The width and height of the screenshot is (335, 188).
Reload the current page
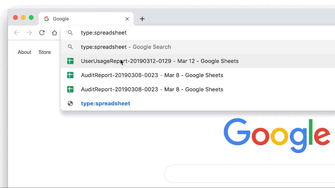point(42,33)
